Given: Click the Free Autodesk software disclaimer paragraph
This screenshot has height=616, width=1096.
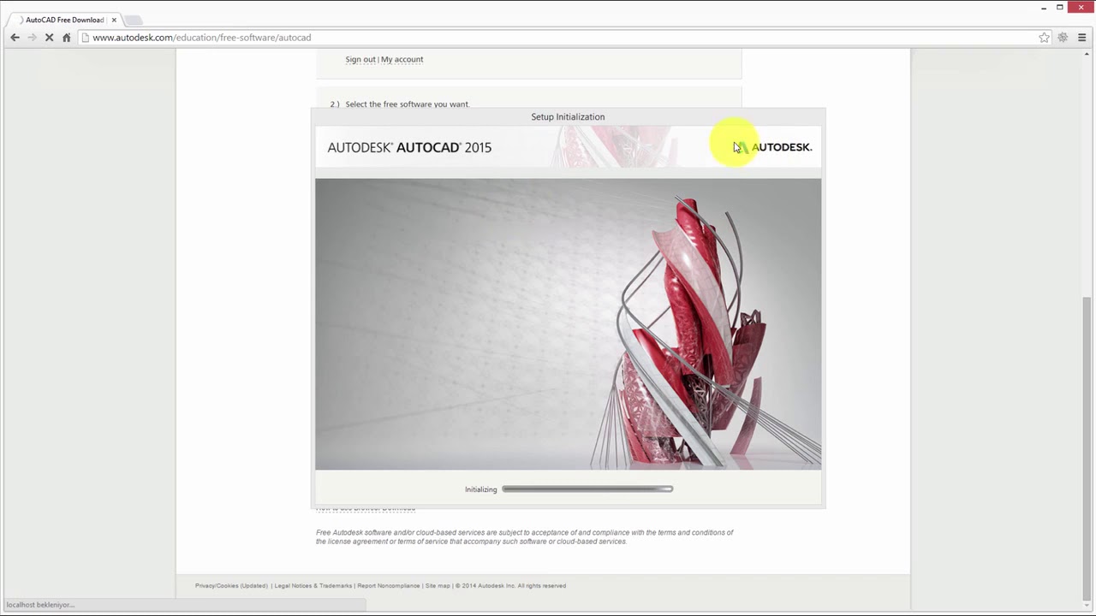Looking at the screenshot, I should [x=525, y=537].
